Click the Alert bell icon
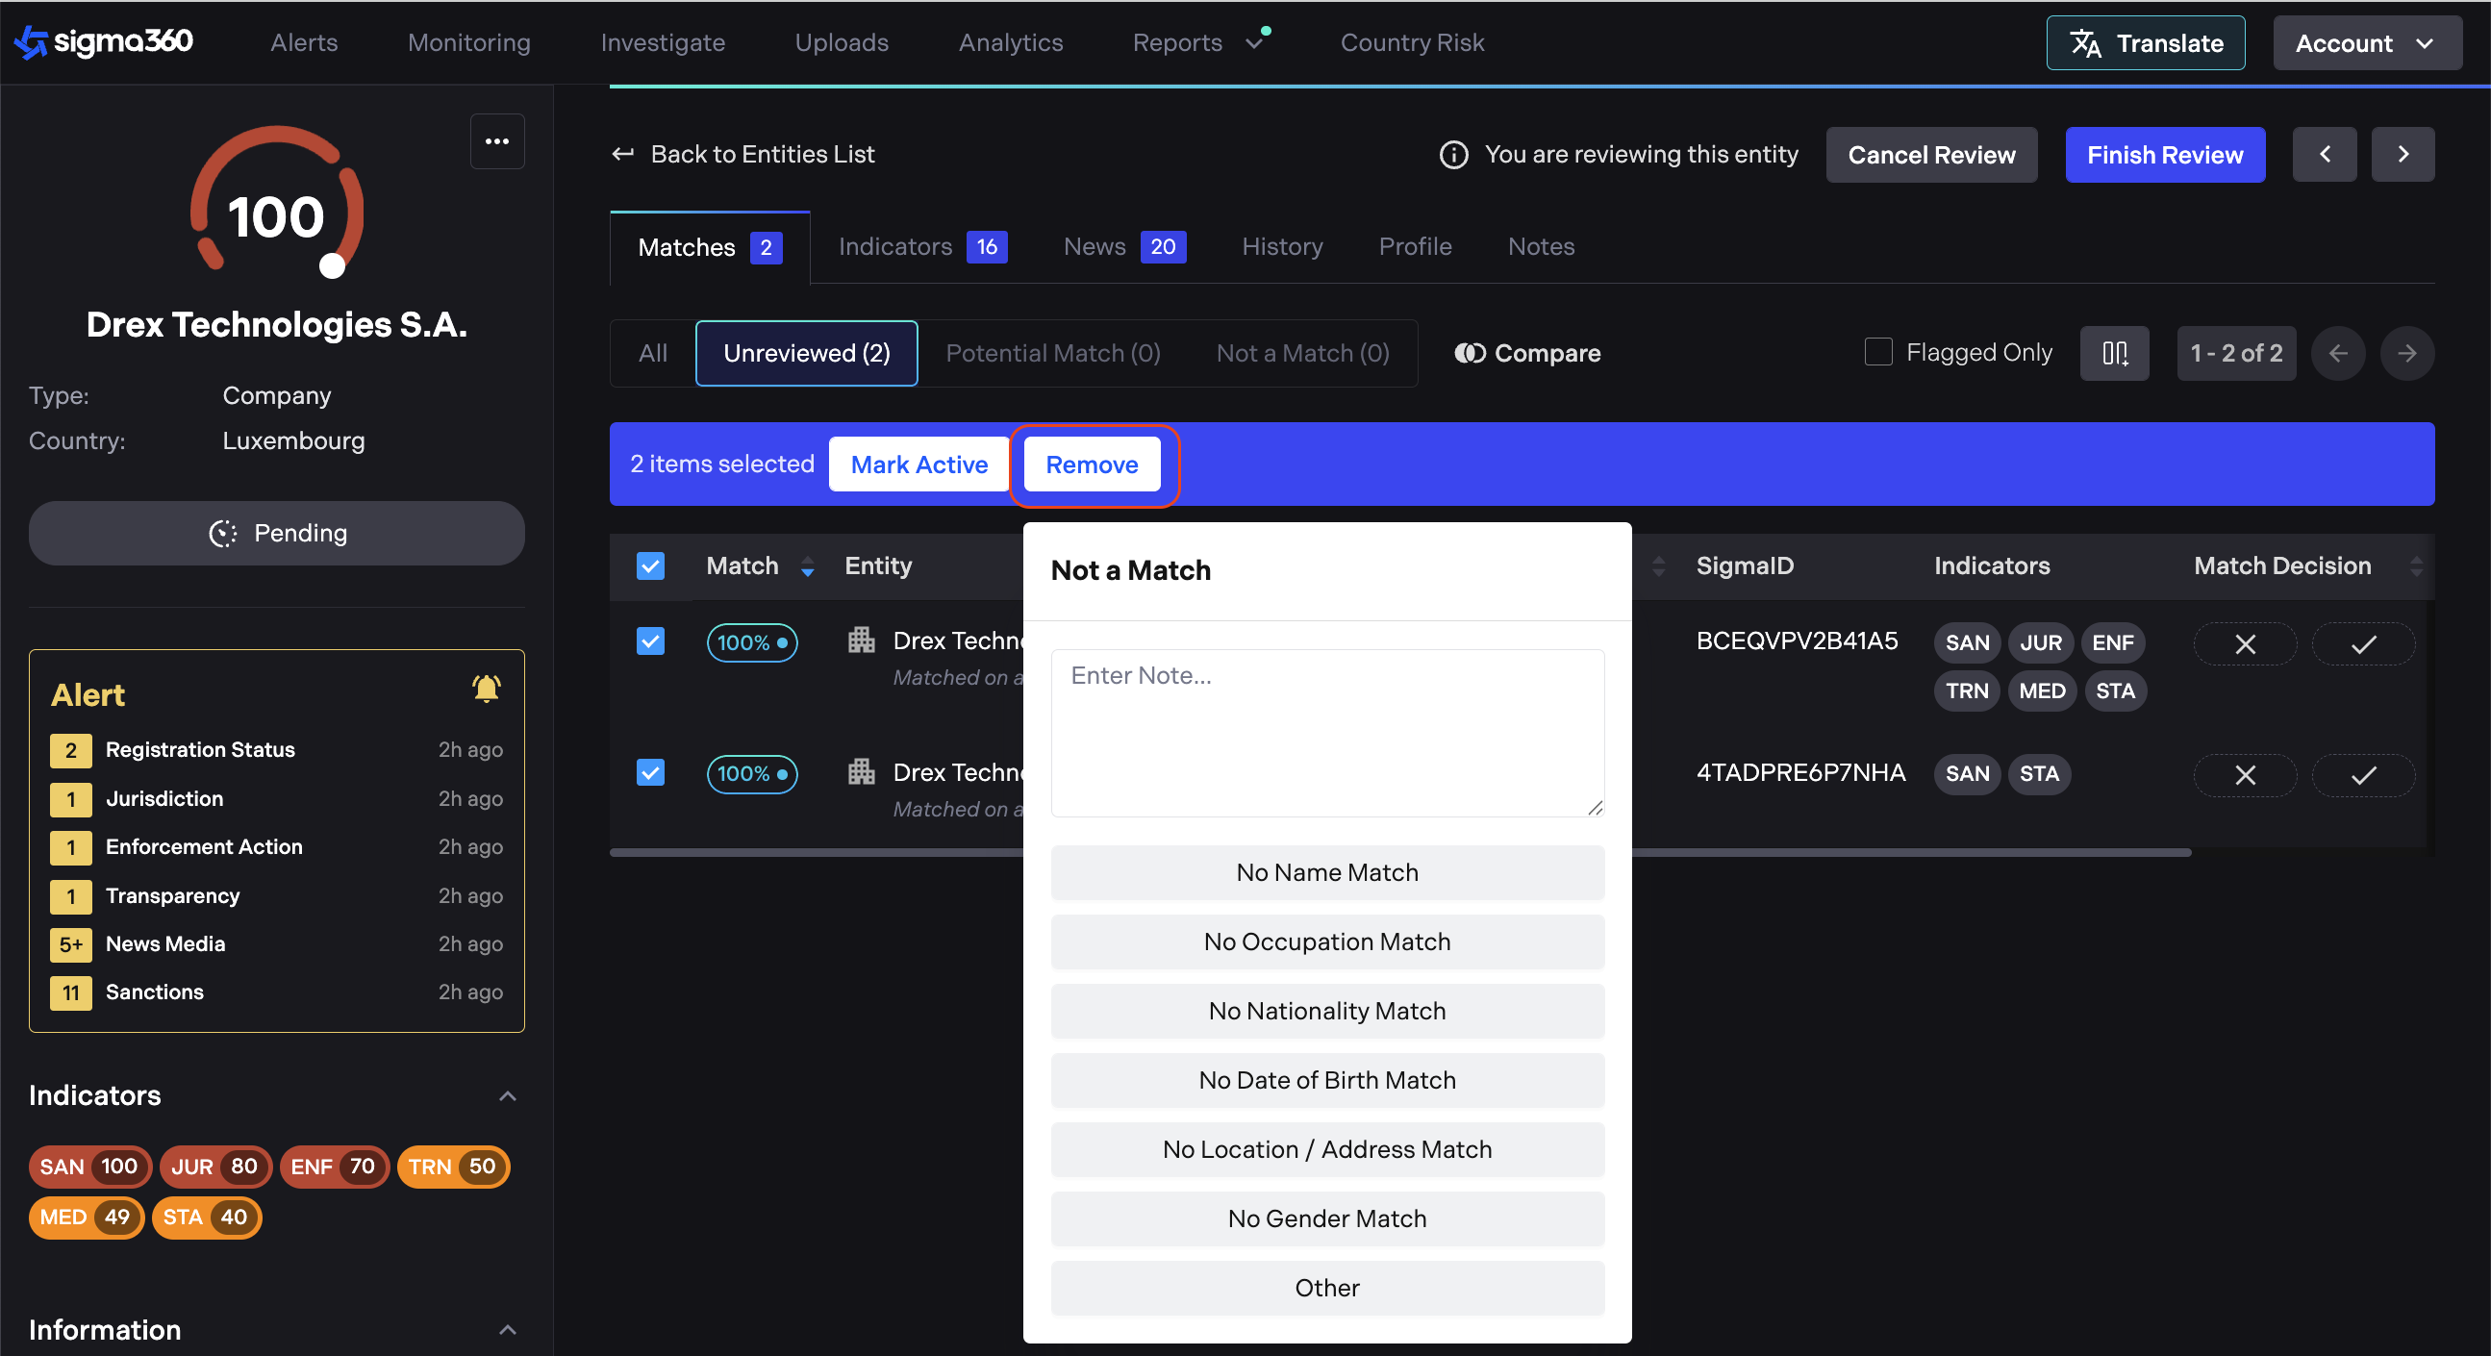 click(x=486, y=689)
